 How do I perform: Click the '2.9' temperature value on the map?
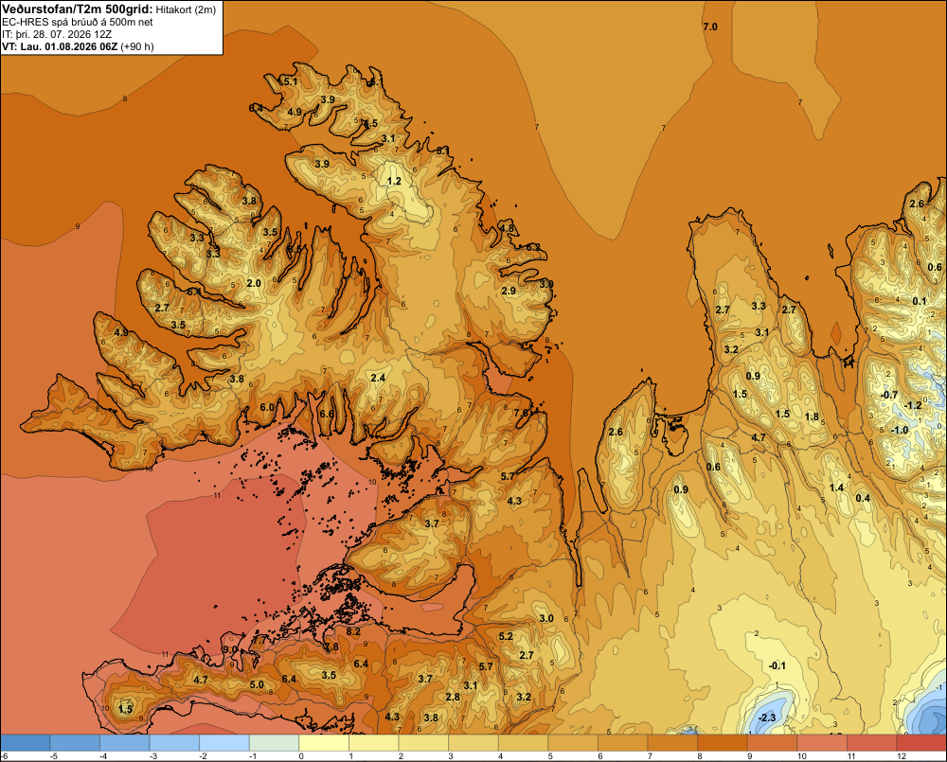[509, 291]
